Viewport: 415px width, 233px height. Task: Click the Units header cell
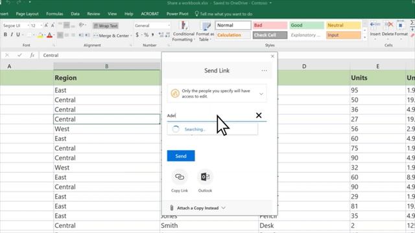click(377, 78)
